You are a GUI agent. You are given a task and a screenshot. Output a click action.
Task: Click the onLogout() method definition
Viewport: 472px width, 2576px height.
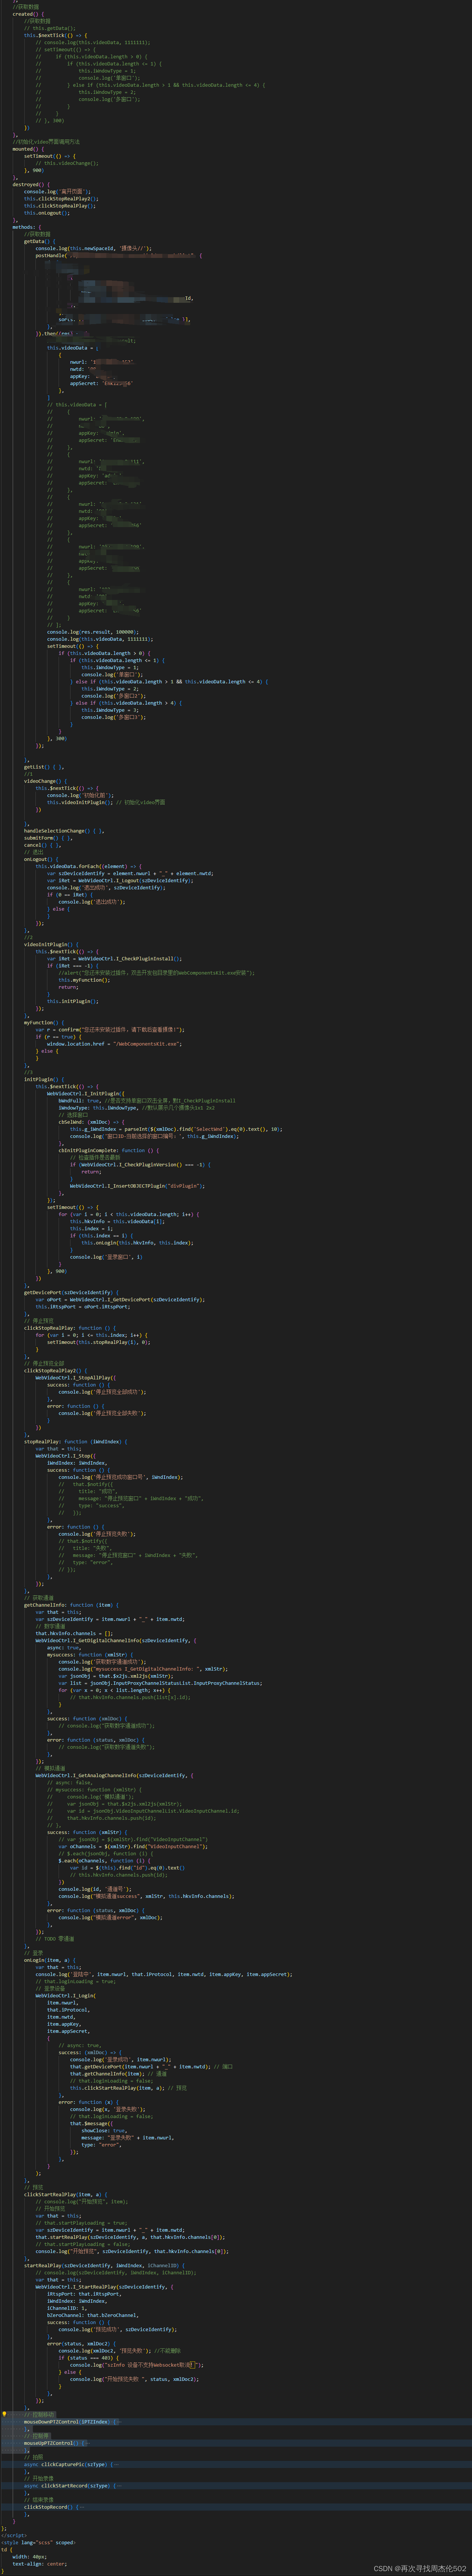(x=42, y=859)
